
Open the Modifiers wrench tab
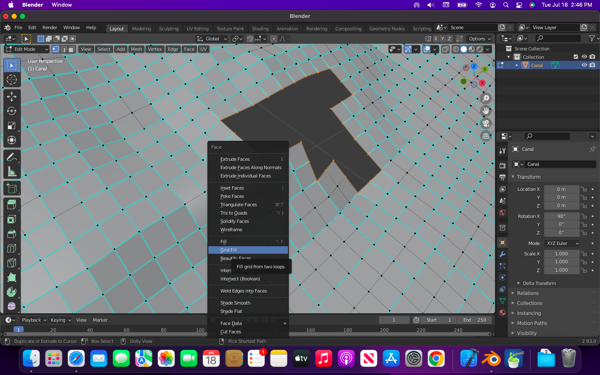coord(502,254)
